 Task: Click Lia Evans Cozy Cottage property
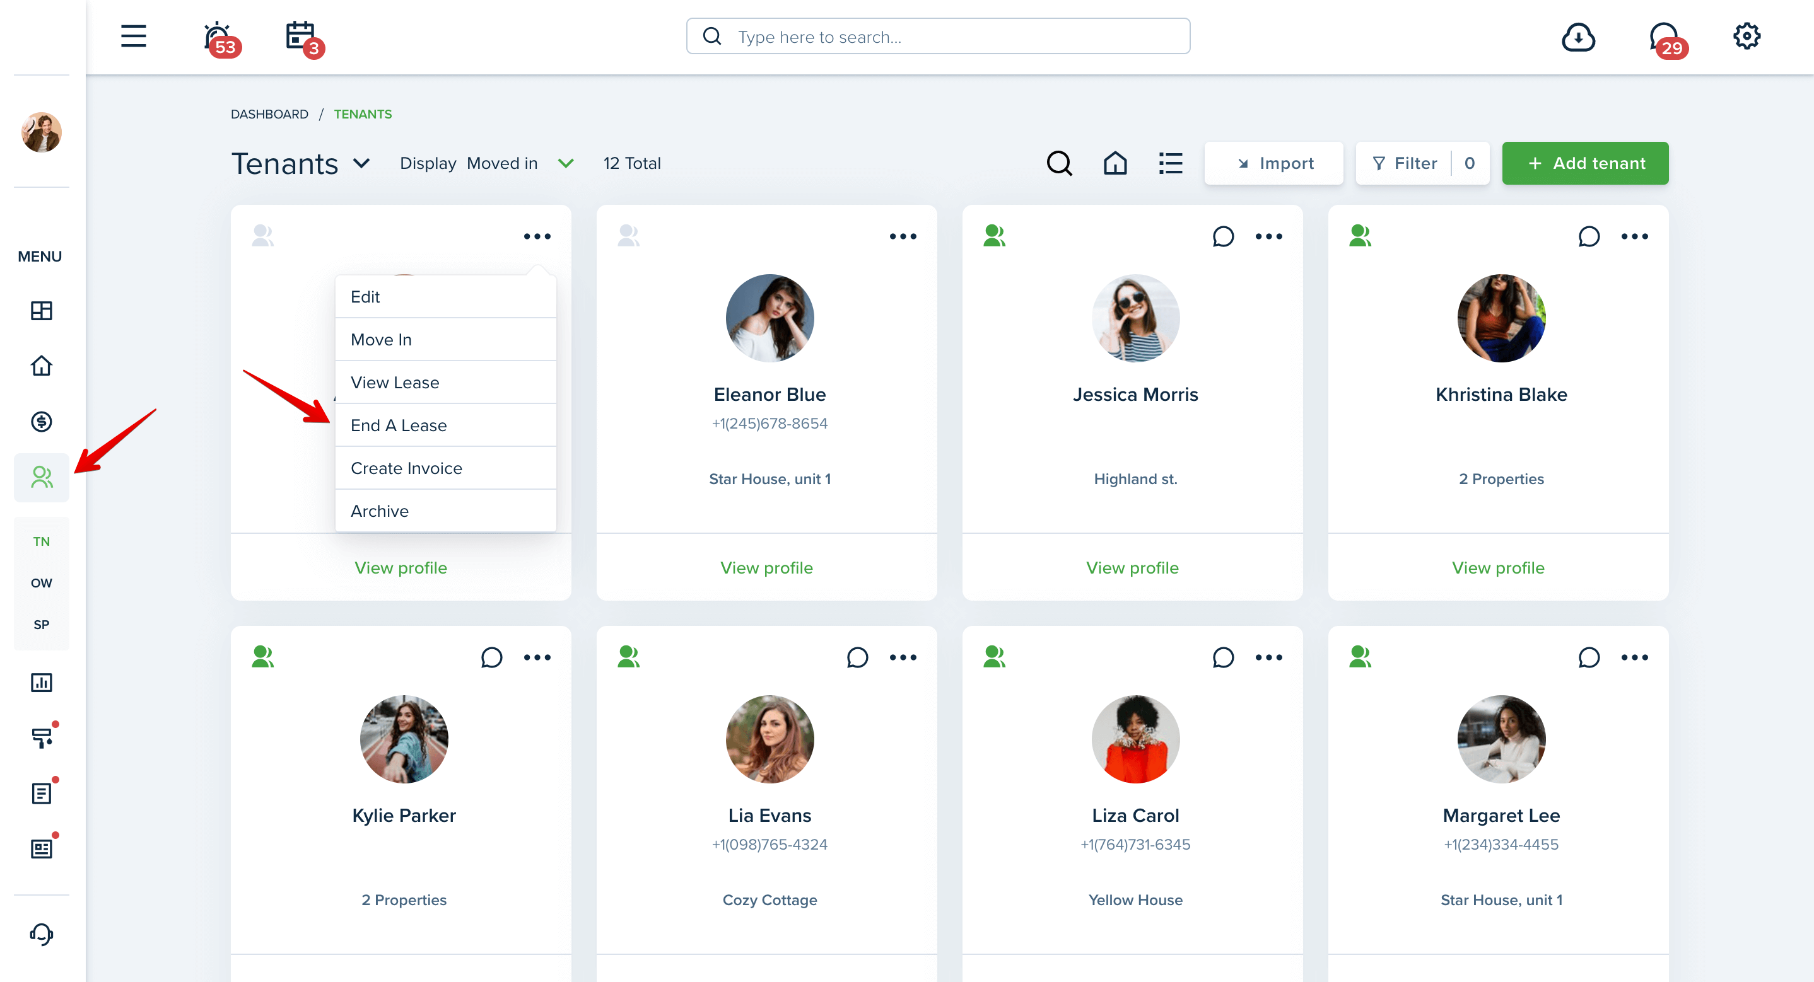coord(769,899)
